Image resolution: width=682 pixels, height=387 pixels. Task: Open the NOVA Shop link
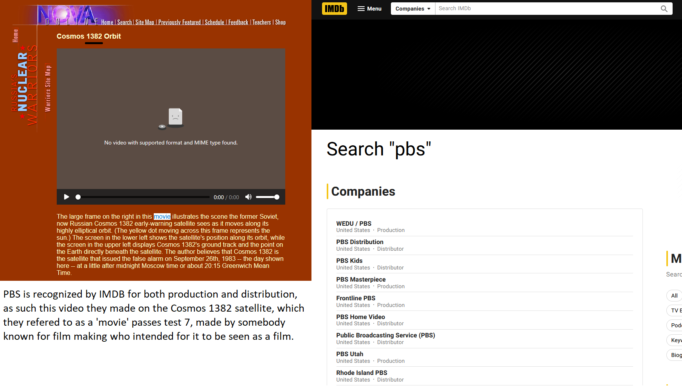[281, 23]
